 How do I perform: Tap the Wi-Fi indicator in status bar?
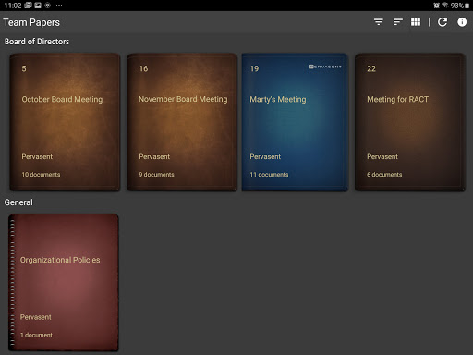click(445, 6)
